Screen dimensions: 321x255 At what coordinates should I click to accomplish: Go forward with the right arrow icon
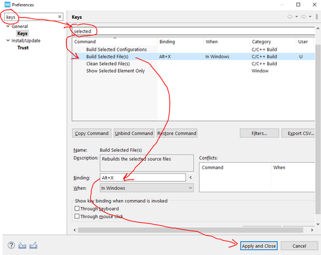coord(303,16)
